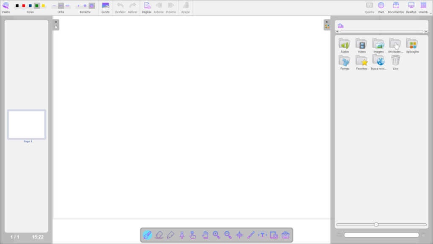Collapse the right library panel arrow

click(327, 22)
